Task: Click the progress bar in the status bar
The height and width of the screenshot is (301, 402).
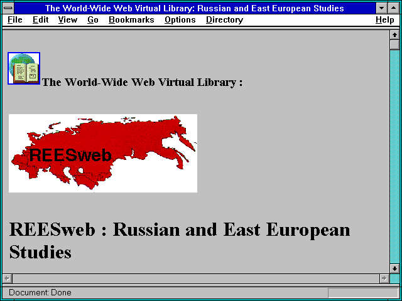Action: click(x=363, y=293)
